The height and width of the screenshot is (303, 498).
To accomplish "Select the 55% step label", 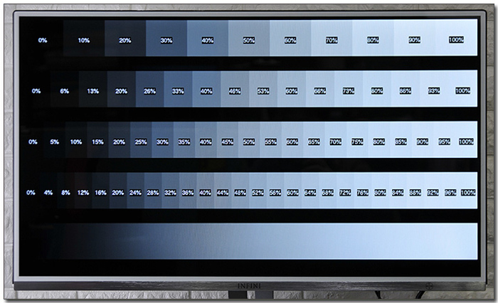I will (x=270, y=142).
